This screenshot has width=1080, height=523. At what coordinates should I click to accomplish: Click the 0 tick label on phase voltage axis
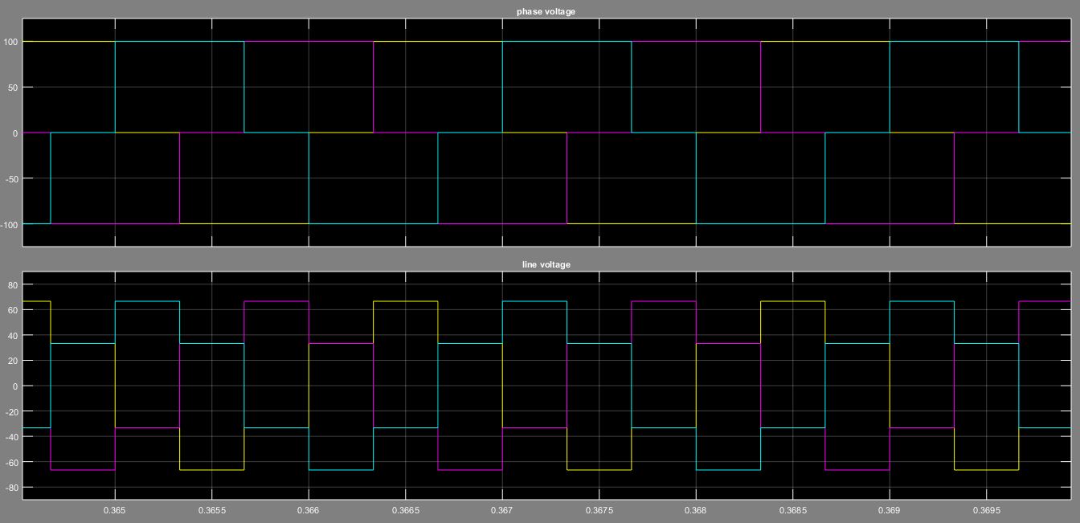15,132
